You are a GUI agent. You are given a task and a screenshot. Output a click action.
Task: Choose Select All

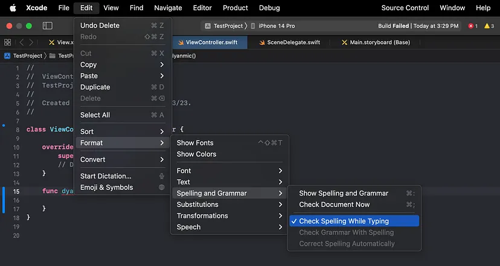coord(123,115)
